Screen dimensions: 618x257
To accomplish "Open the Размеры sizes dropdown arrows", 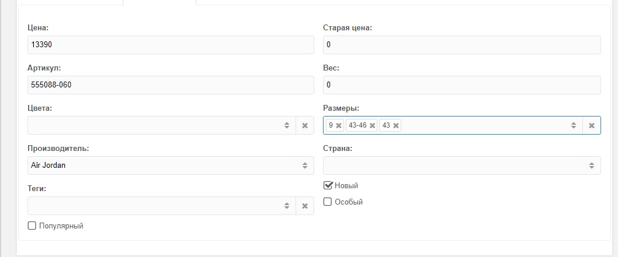I will 573,125.
